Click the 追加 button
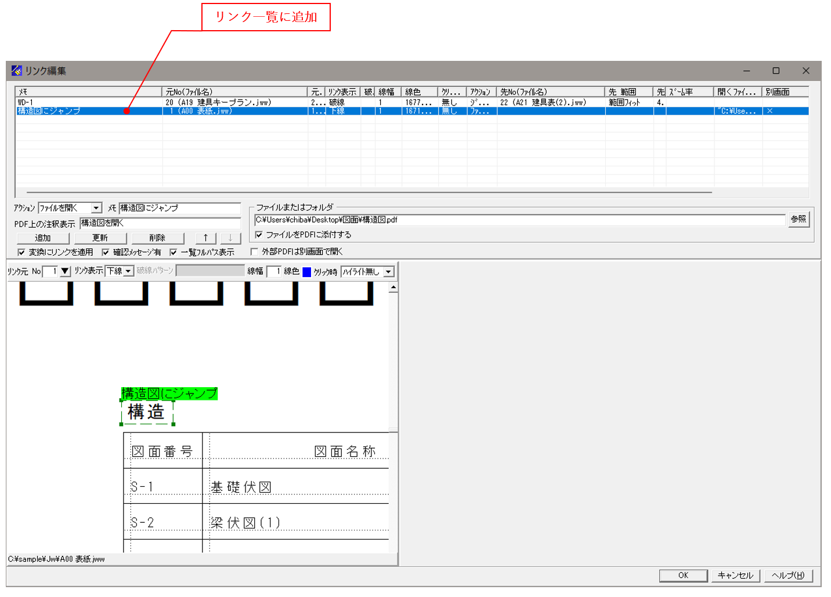This screenshot has width=831, height=597. point(42,238)
